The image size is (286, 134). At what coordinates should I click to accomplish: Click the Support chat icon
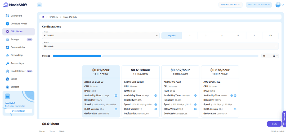[x=7, y=87]
